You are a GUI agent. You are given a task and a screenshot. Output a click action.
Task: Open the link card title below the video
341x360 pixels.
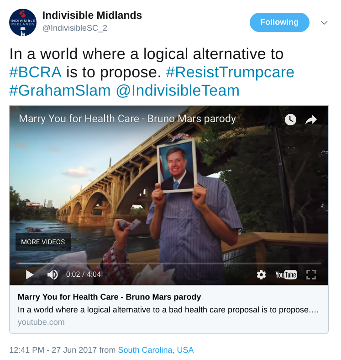pos(109,297)
